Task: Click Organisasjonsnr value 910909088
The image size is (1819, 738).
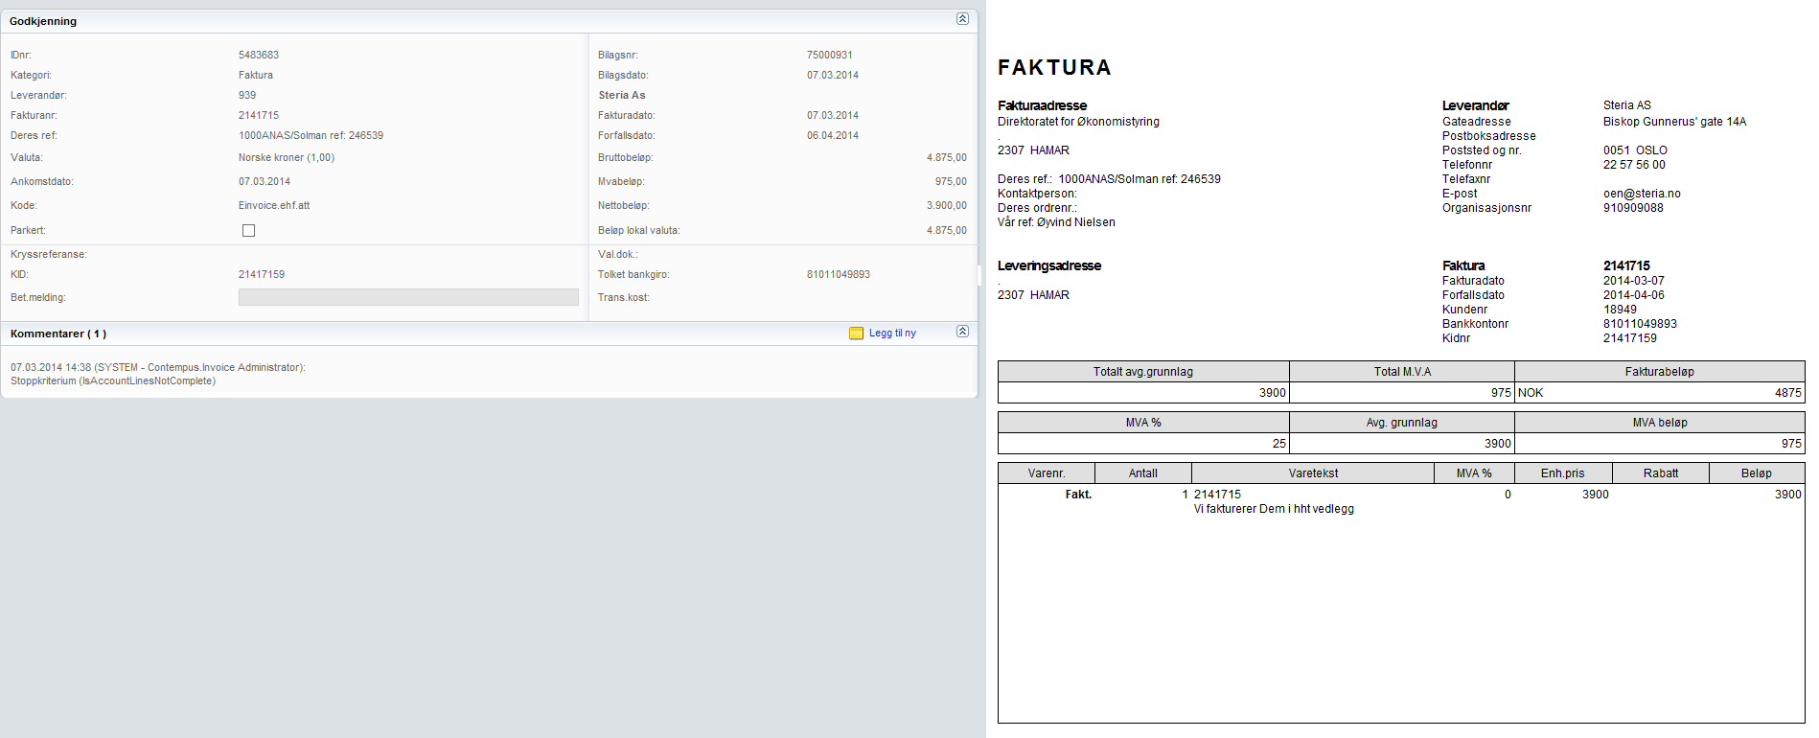Action: click(1633, 208)
